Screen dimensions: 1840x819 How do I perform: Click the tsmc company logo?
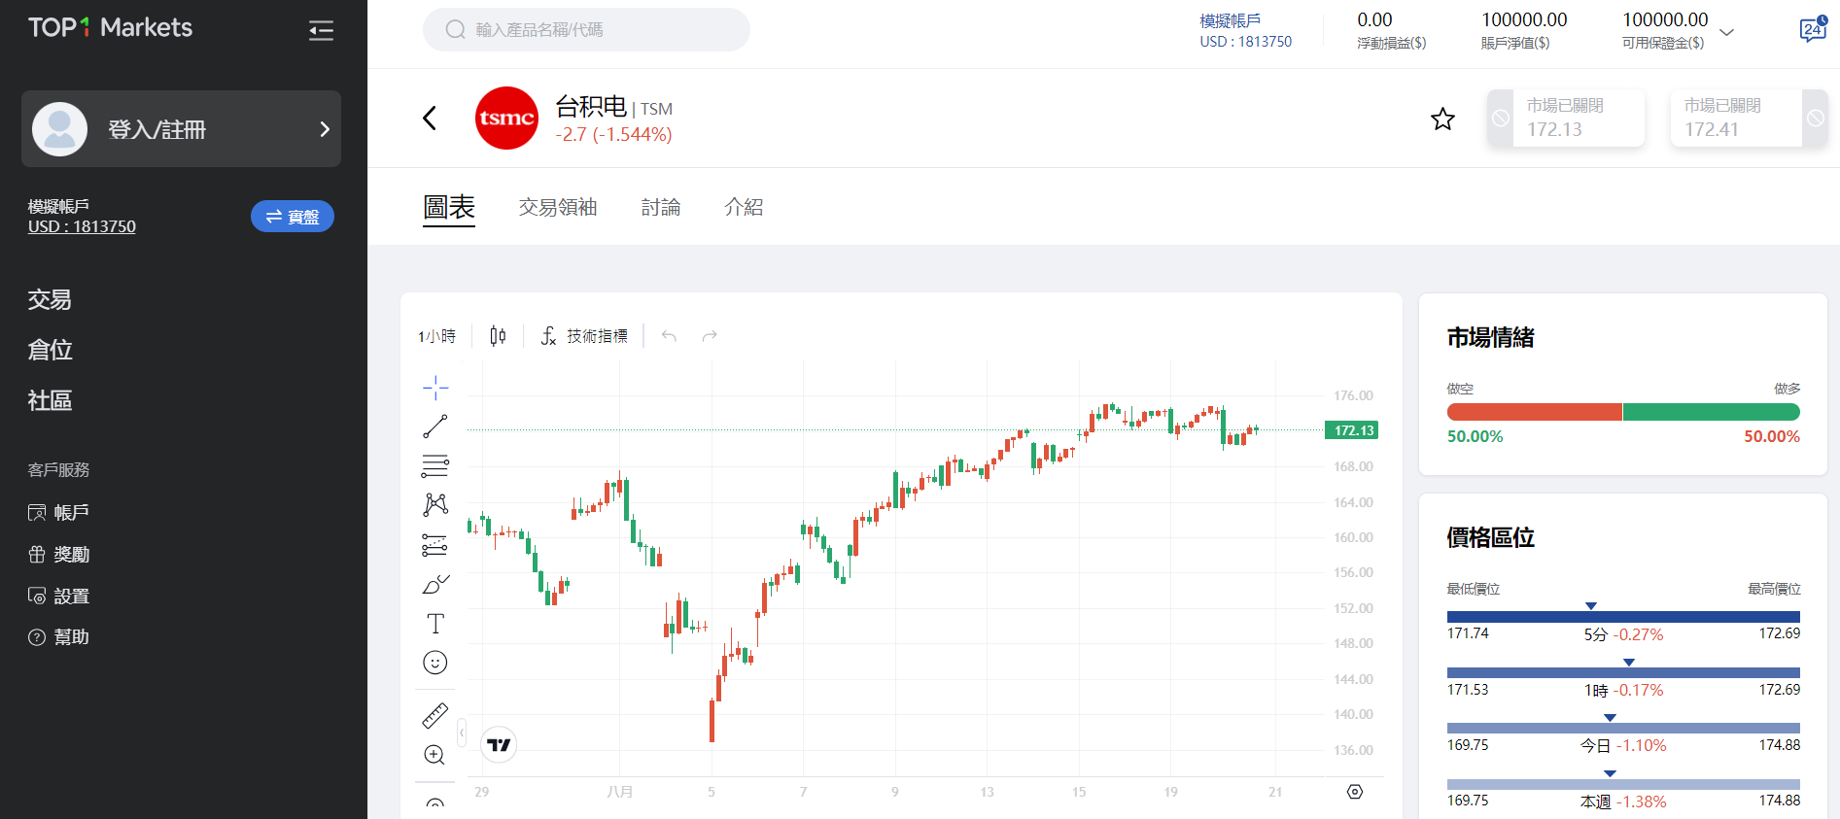[506, 119]
